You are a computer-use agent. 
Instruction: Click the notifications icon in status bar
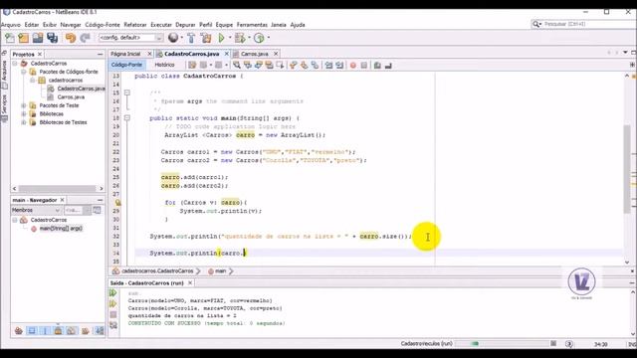[569, 344]
